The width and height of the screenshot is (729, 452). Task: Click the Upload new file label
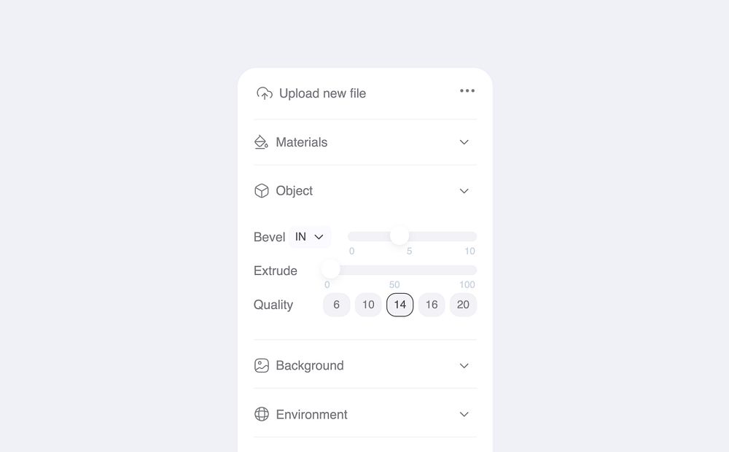coord(322,93)
